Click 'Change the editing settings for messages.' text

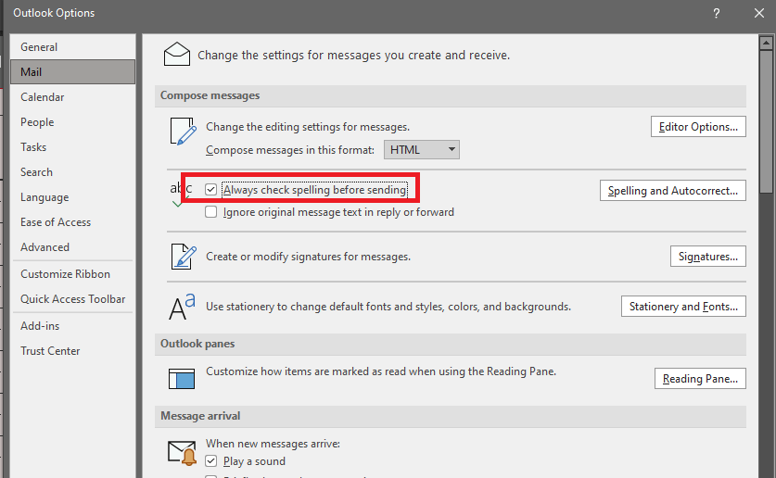[308, 127]
